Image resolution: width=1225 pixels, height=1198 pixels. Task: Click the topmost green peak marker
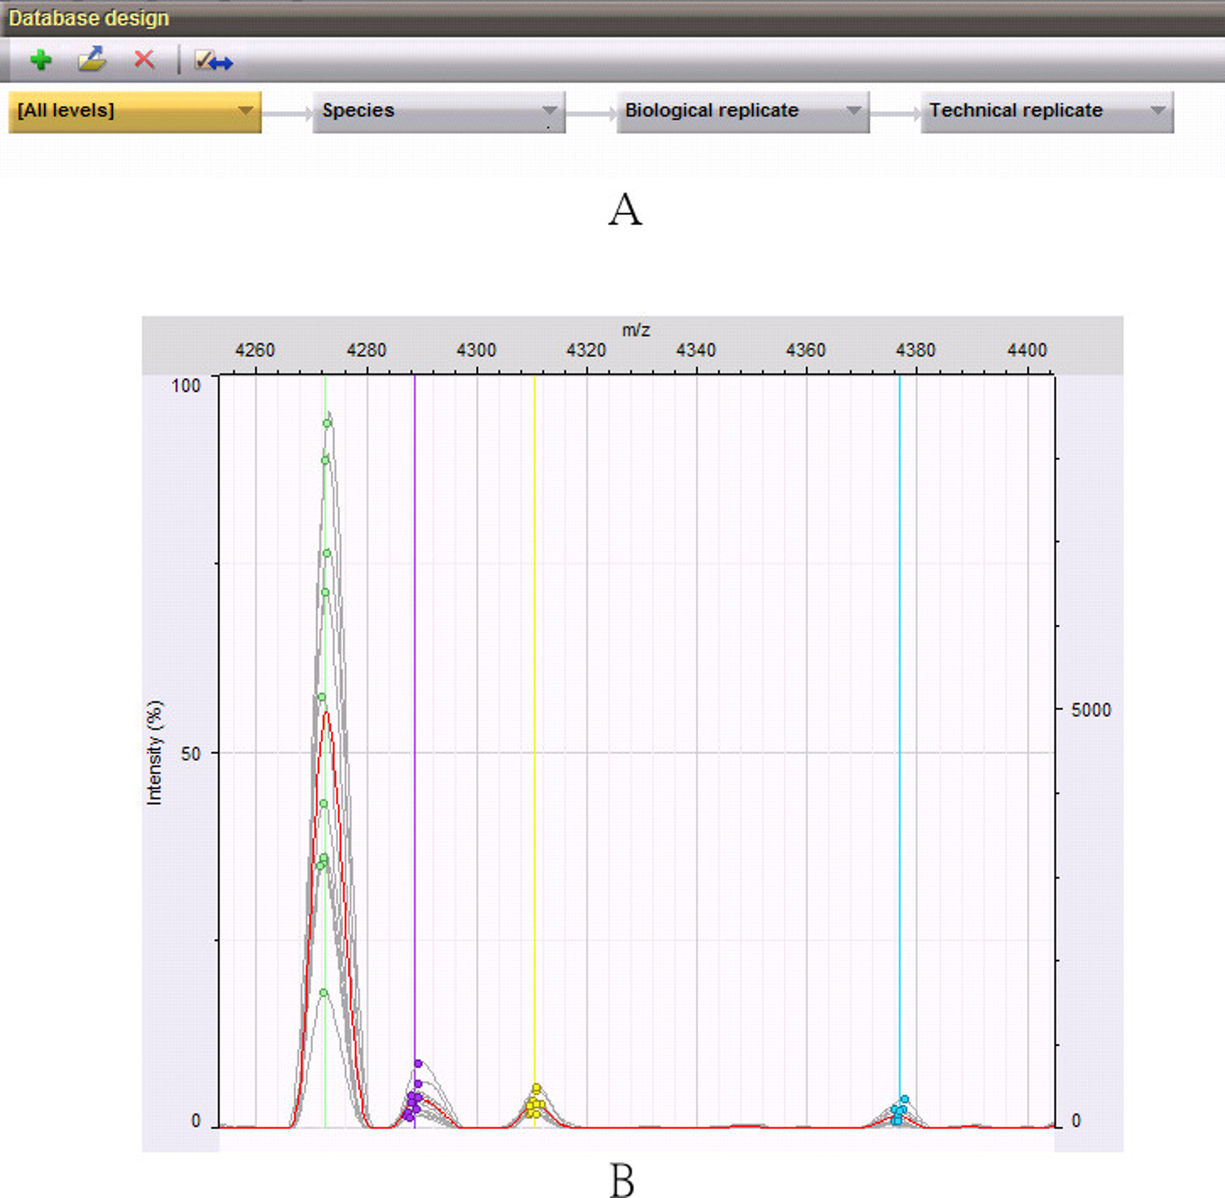pos(327,423)
